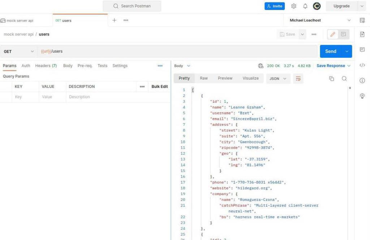Copy response with the copy icon
This screenshot has width=370, height=240.
[332, 79]
